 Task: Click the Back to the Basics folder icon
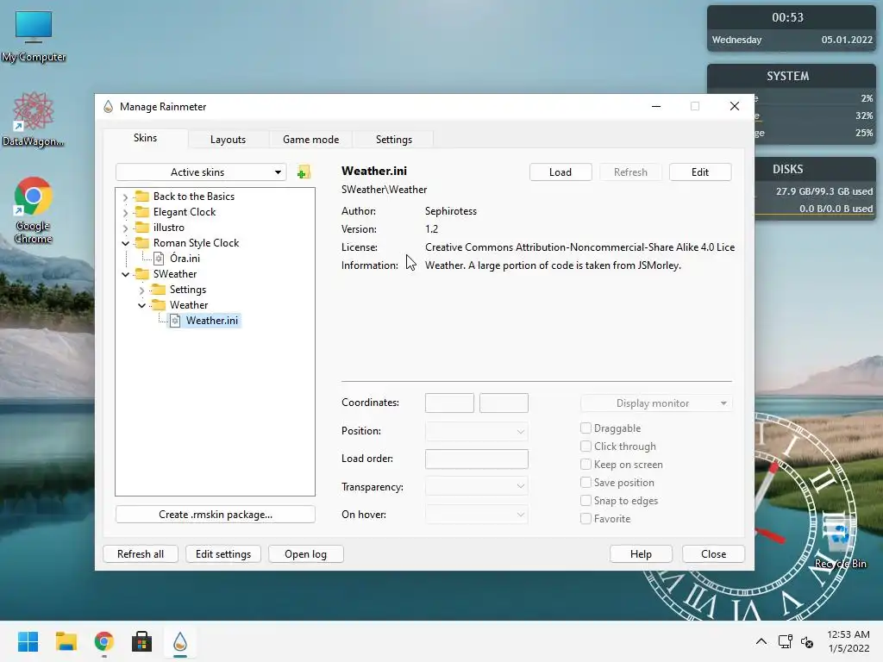[142, 197]
